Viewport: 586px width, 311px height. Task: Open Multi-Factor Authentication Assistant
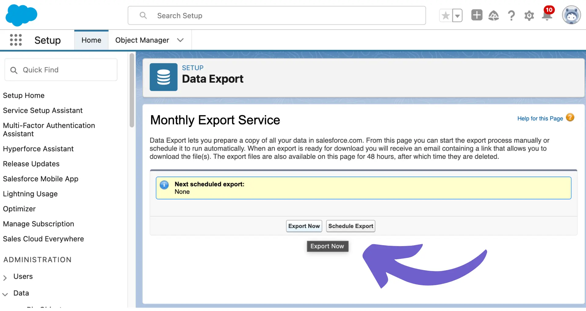point(49,130)
